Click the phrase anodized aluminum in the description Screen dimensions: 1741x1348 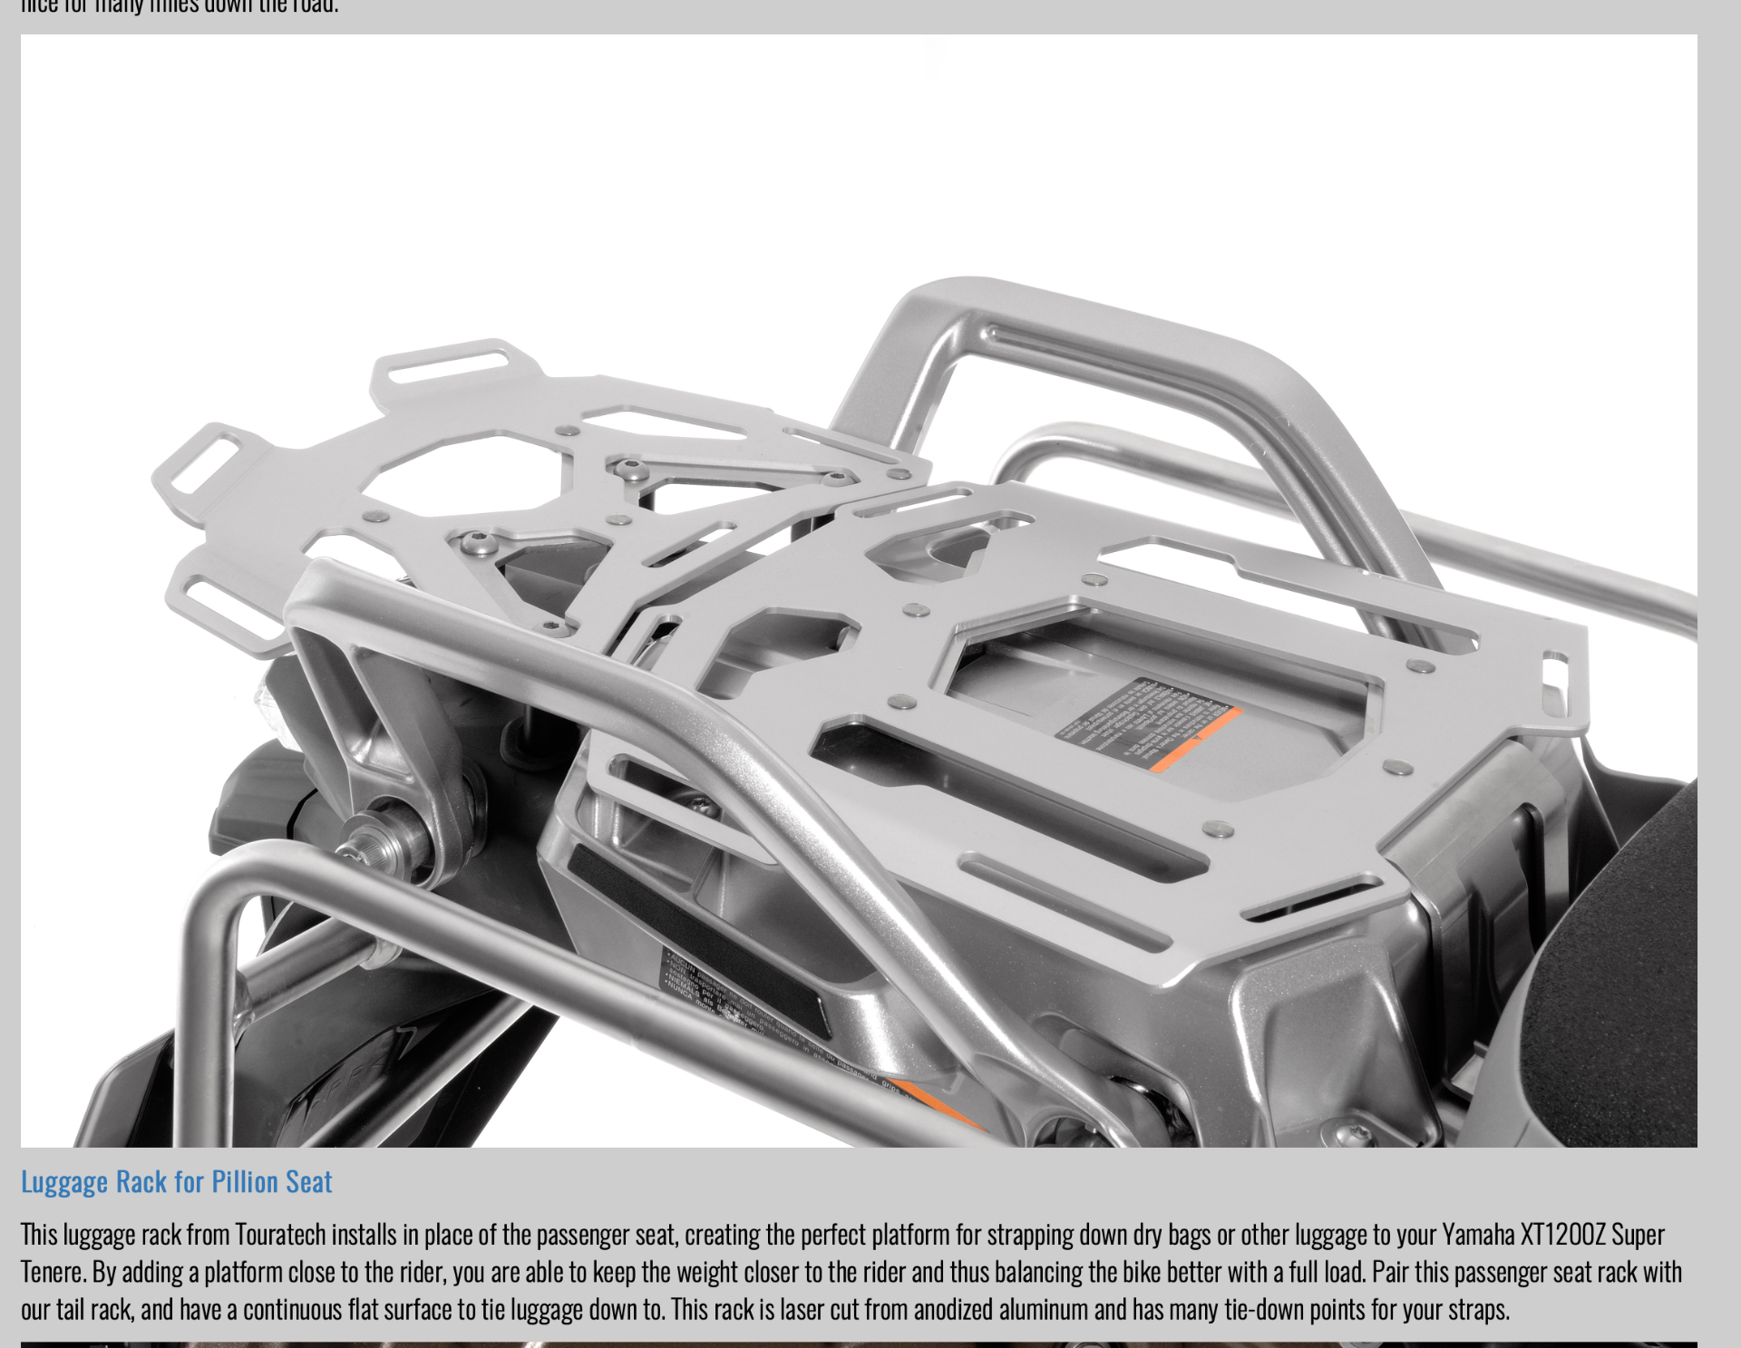[x=1001, y=1310]
